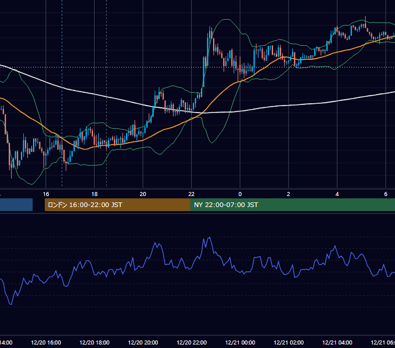Click the 12/21 04:00 timestamp label
The height and width of the screenshot is (348, 395).
(x=337, y=342)
